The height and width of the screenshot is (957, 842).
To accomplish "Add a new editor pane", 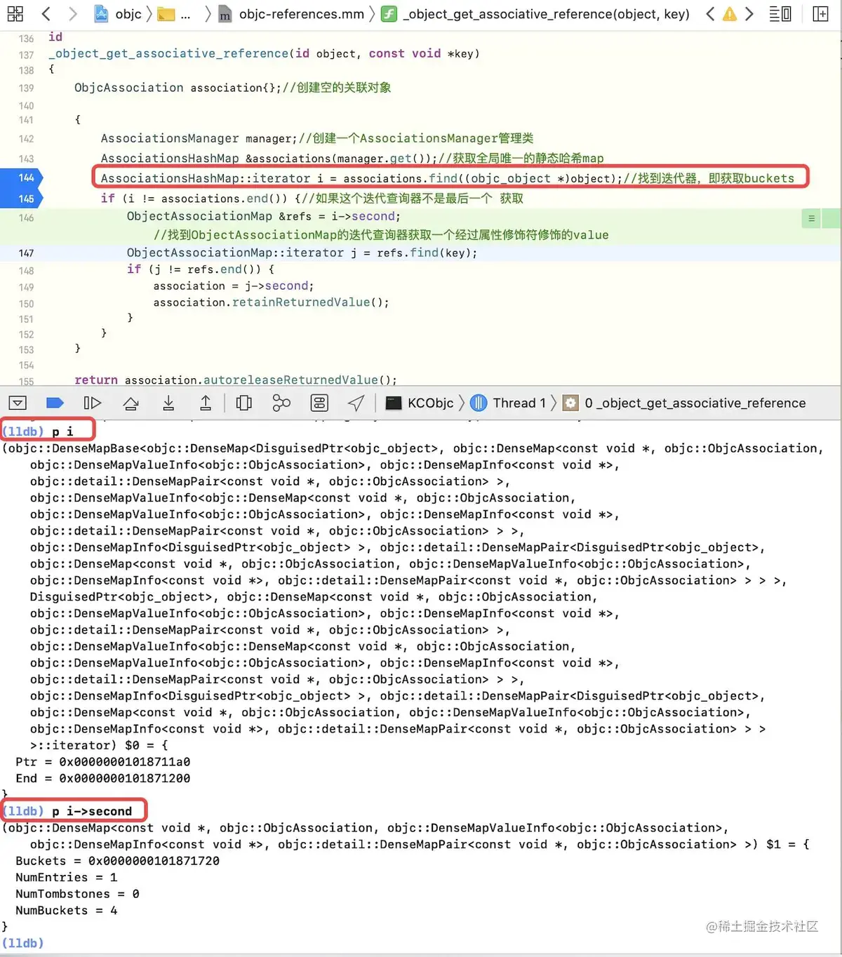I will pyautogui.click(x=820, y=13).
